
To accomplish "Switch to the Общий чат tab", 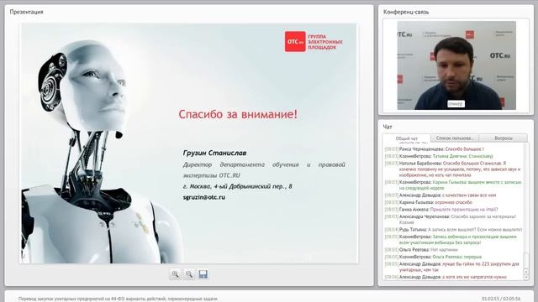I will (407, 138).
